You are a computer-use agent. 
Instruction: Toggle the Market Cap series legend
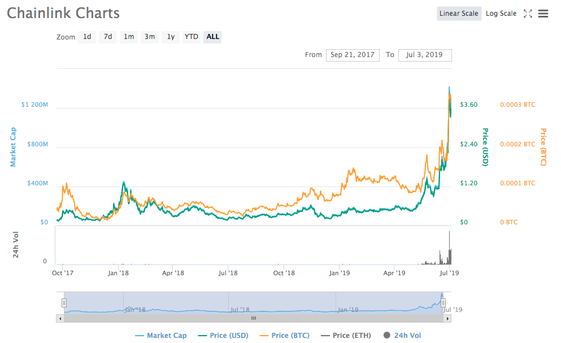[160, 336]
